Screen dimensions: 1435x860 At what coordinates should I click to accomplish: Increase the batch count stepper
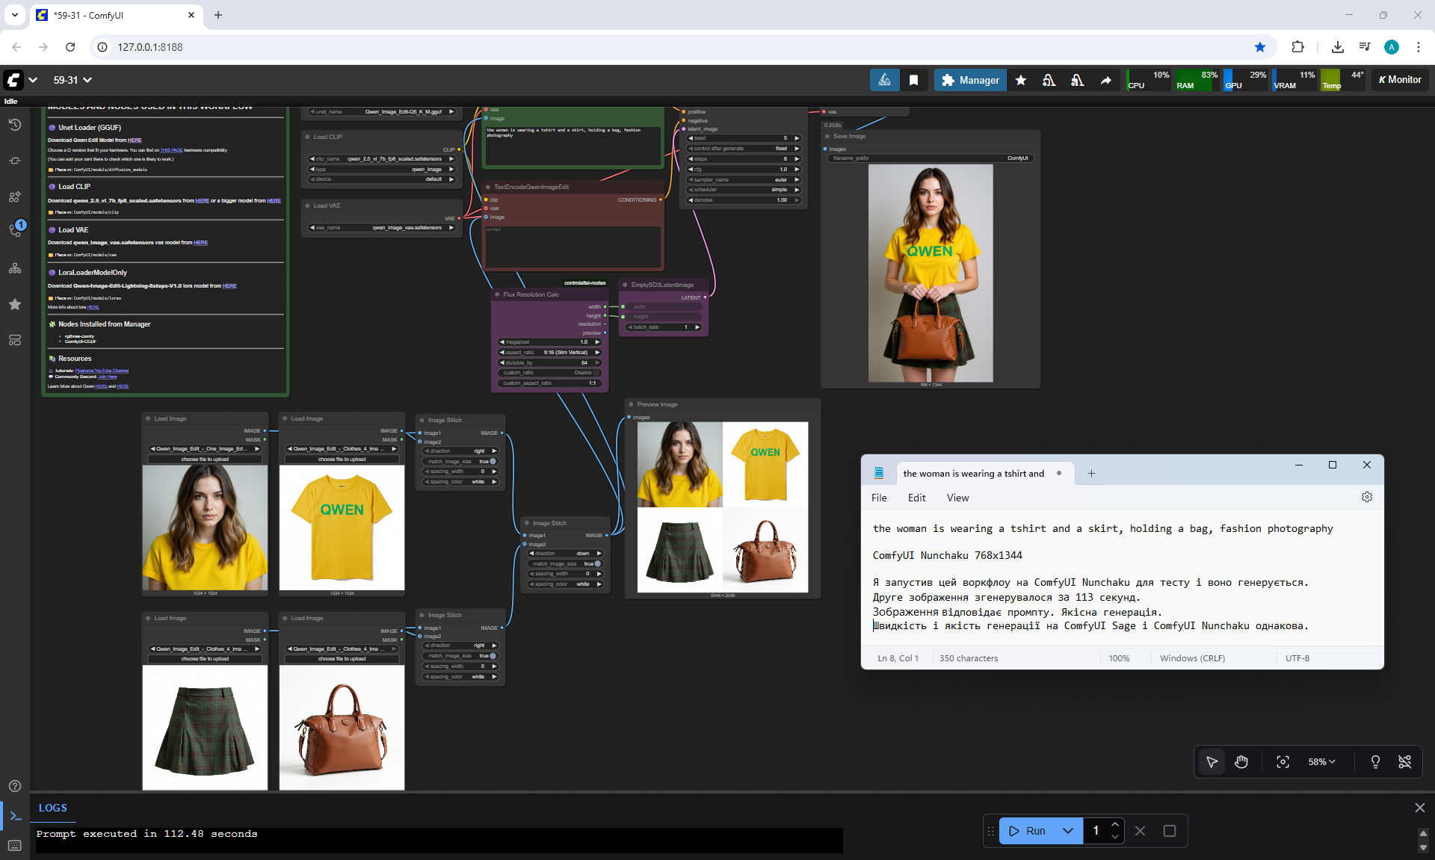(1115, 825)
